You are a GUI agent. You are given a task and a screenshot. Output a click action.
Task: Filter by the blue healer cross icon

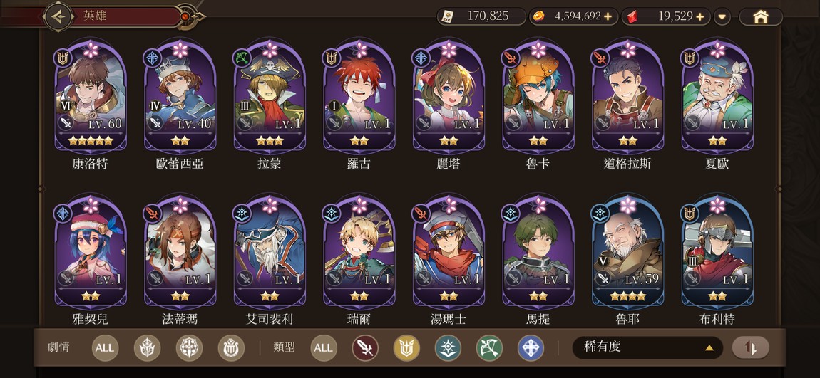(531, 348)
